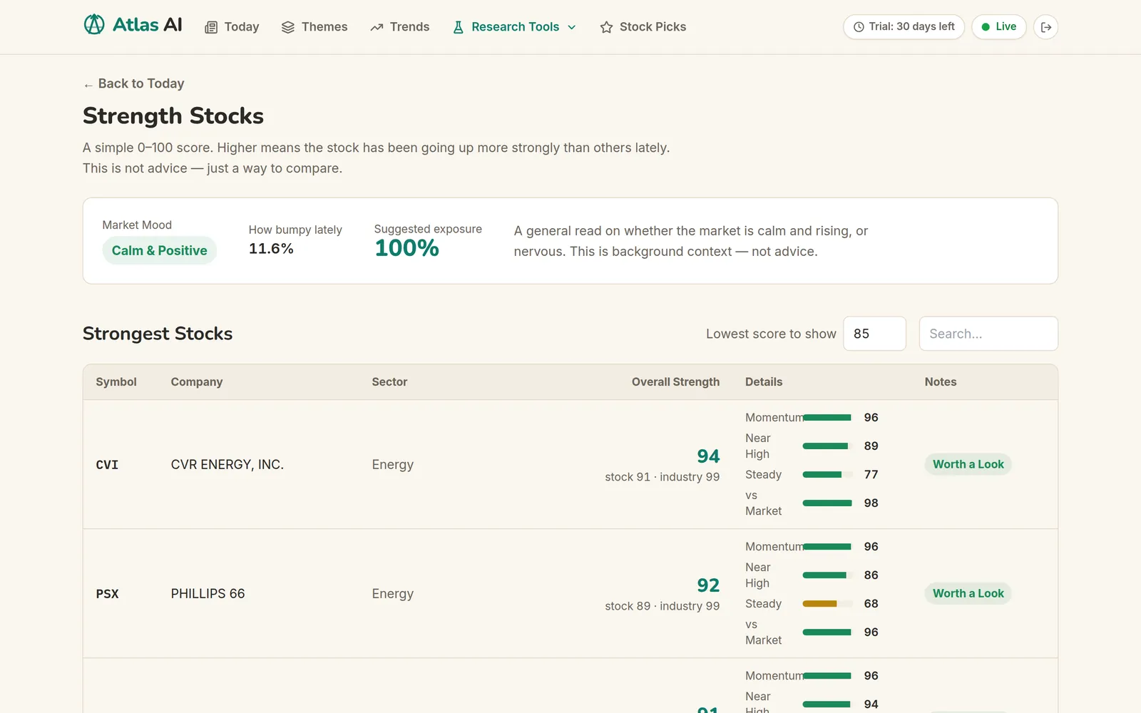
Task: Click the Details column header
Action: click(764, 382)
